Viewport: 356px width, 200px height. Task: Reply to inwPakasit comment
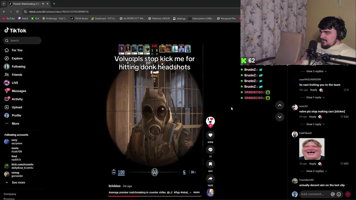pyautogui.click(x=313, y=164)
